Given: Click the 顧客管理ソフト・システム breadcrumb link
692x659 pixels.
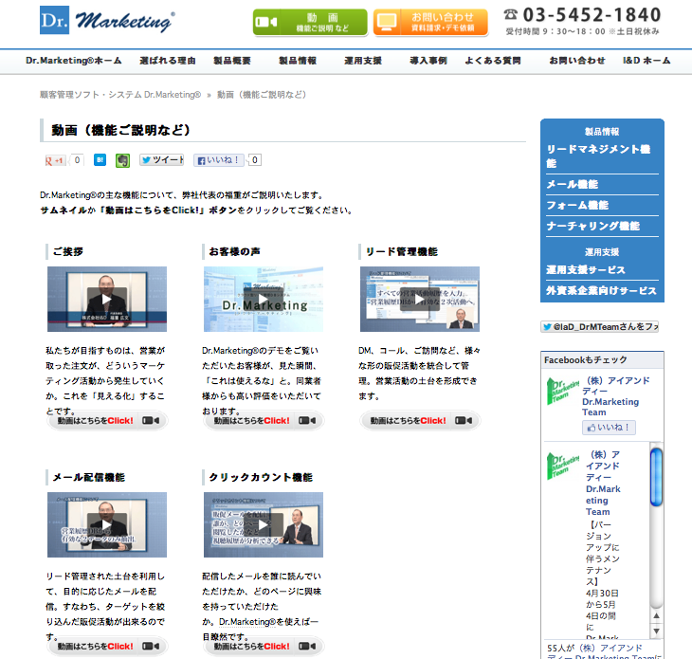Looking at the screenshot, I should point(120,95).
